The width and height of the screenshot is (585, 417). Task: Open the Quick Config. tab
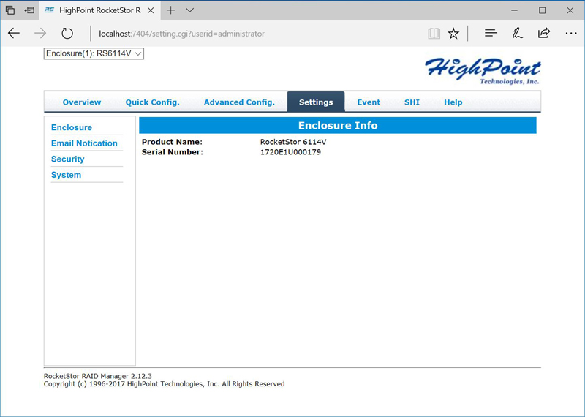point(152,102)
